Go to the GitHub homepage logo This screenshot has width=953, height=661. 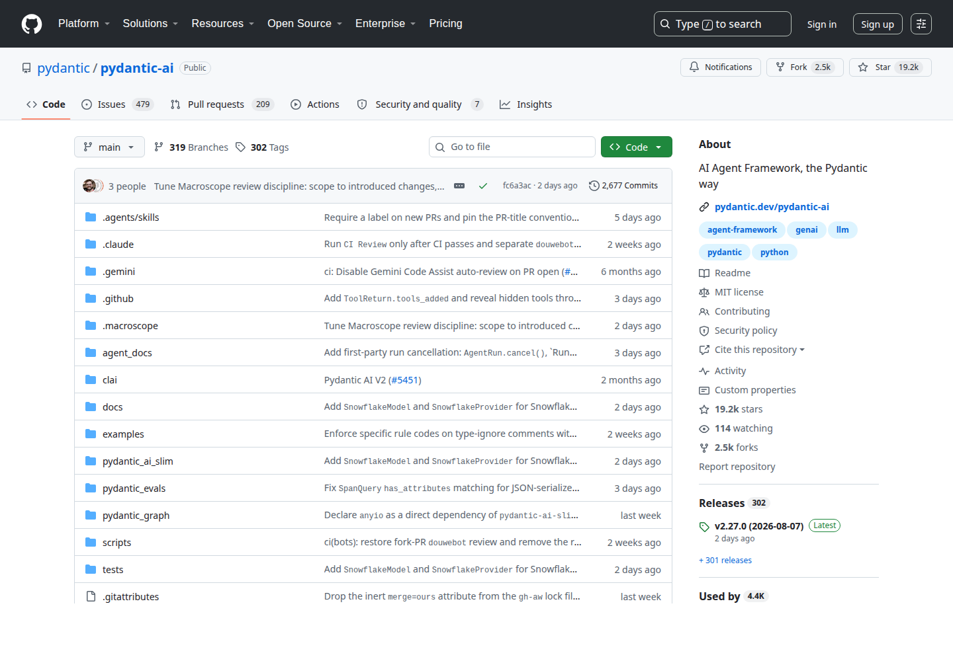pos(32,24)
